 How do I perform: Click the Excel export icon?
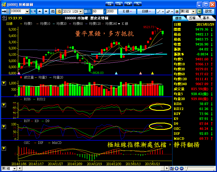coord(199,11)
